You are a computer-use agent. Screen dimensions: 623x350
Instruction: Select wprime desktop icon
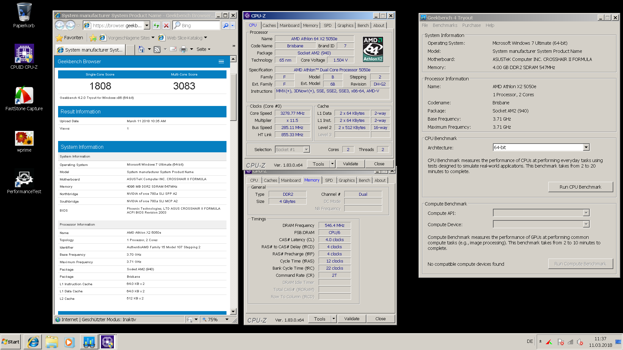[x=24, y=141]
